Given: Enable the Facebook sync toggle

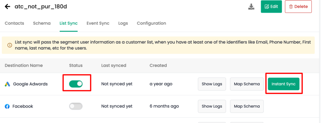Looking at the screenshot, I should (76, 106).
